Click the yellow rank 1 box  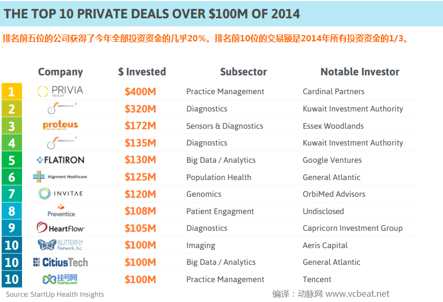coord(12,92)
